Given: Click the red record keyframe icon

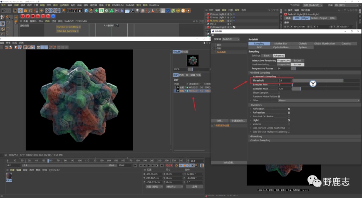Looking at the screenshot, I should click(167, 166).
